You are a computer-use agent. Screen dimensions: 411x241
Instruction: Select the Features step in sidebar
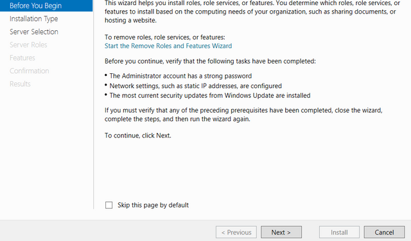coord(22,58)
